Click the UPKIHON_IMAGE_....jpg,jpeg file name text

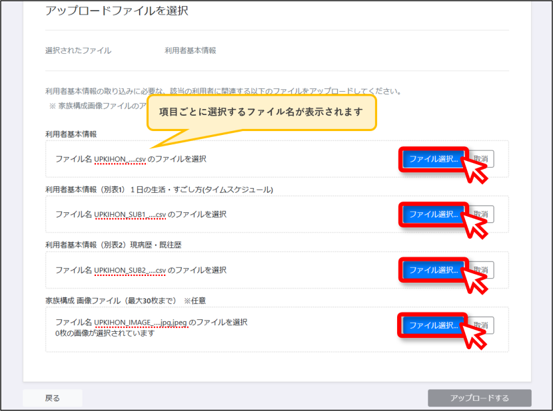tap(141, 323)
